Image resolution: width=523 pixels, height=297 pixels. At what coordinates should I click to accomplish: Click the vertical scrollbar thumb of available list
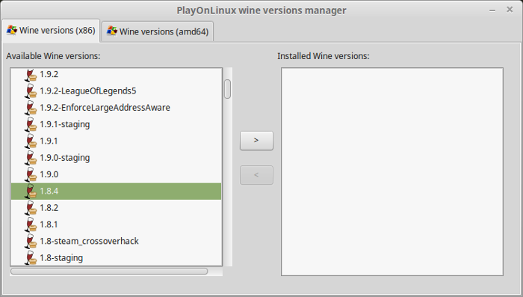coord(227,89)
